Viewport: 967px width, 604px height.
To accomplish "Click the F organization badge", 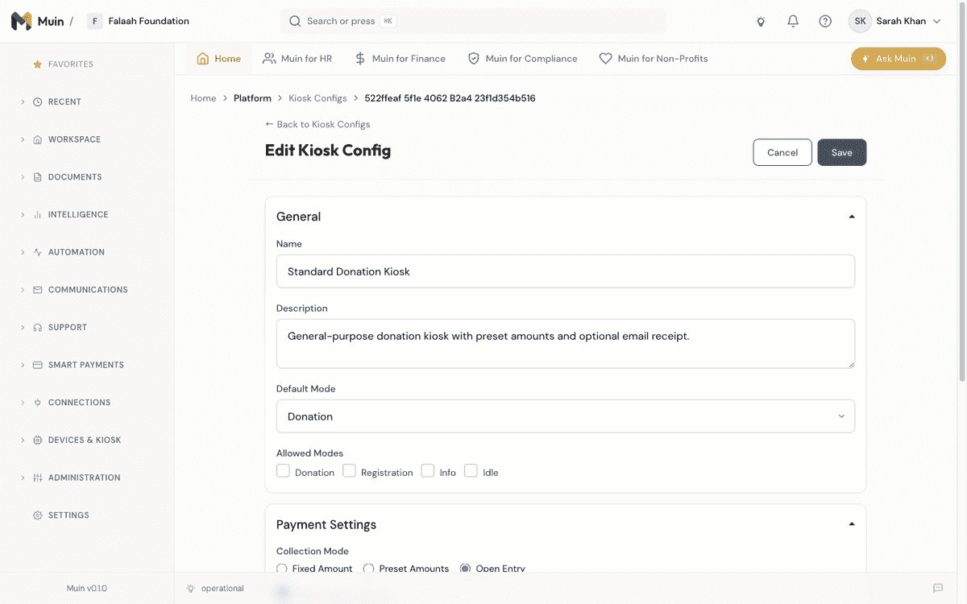I will pyautogui.click(x=95, y=22).
